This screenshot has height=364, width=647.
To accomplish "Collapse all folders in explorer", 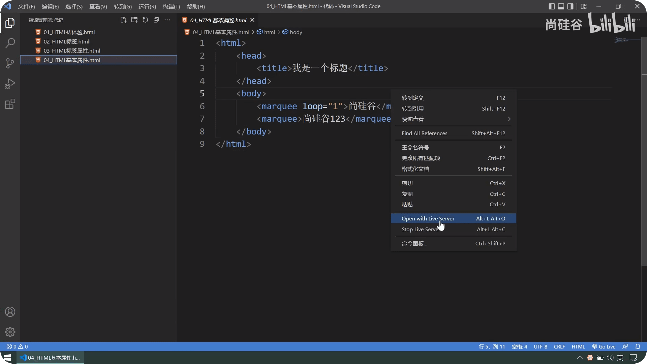I will (156, 20).
